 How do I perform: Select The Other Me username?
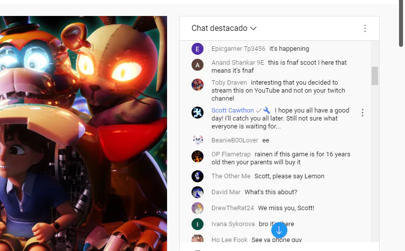click(x=231, y=176)
